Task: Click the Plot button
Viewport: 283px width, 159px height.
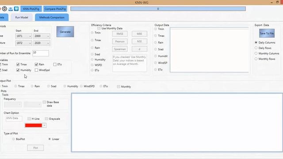Action: click(x=35, y=148)
